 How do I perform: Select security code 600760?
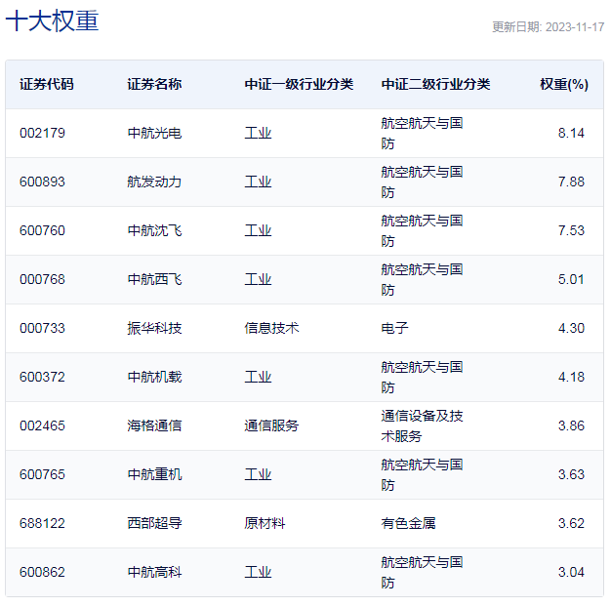click(42, 230)
